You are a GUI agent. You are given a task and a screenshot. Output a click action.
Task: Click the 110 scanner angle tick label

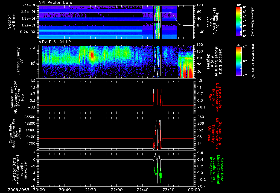[199, 58]
